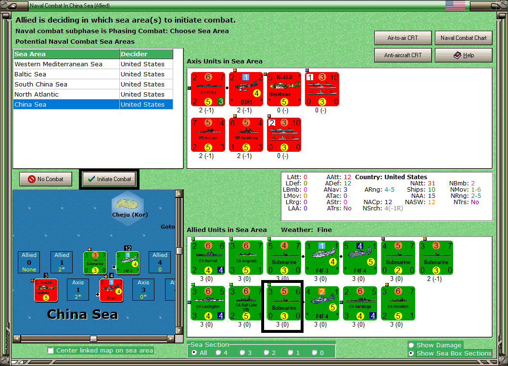Viewport: 508px width, 366px height.
Task: Select the CA Salt Lake City unit
Action: (246, 303)
